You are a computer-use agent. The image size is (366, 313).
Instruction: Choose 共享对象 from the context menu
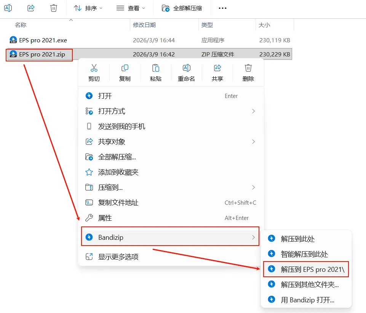171,141
